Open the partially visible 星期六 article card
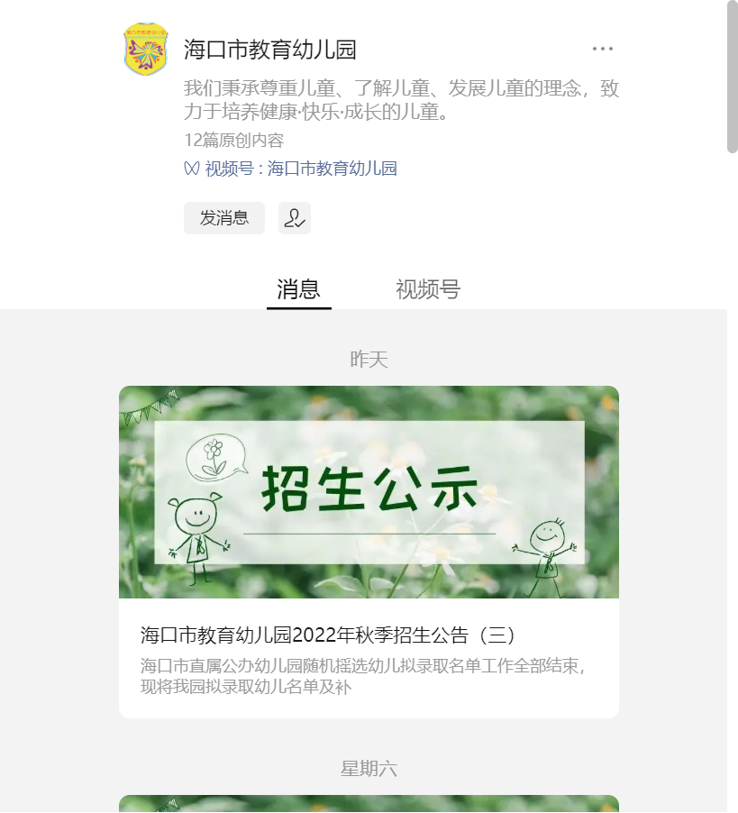738x813 pixels. pyautogui.click(x=369, y=804)
